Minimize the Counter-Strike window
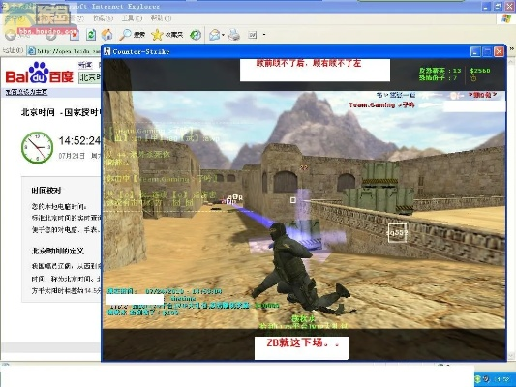 tap(475, 51)
